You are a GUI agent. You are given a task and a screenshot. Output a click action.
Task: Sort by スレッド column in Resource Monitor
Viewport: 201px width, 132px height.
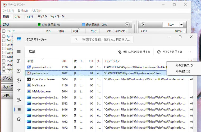click(x=93, y=31)
